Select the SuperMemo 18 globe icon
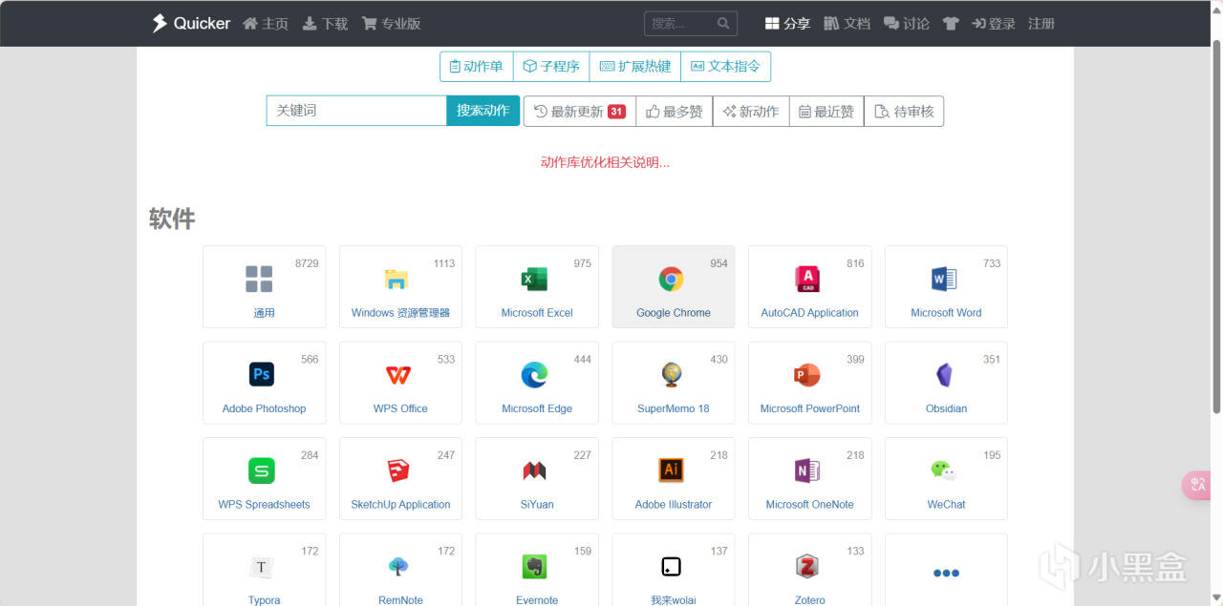The width and height of the screenshot is (1223, 606). 671,375
